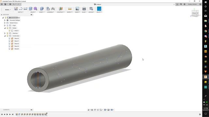Open the MODEL workspace dropdown

(8, 10)
